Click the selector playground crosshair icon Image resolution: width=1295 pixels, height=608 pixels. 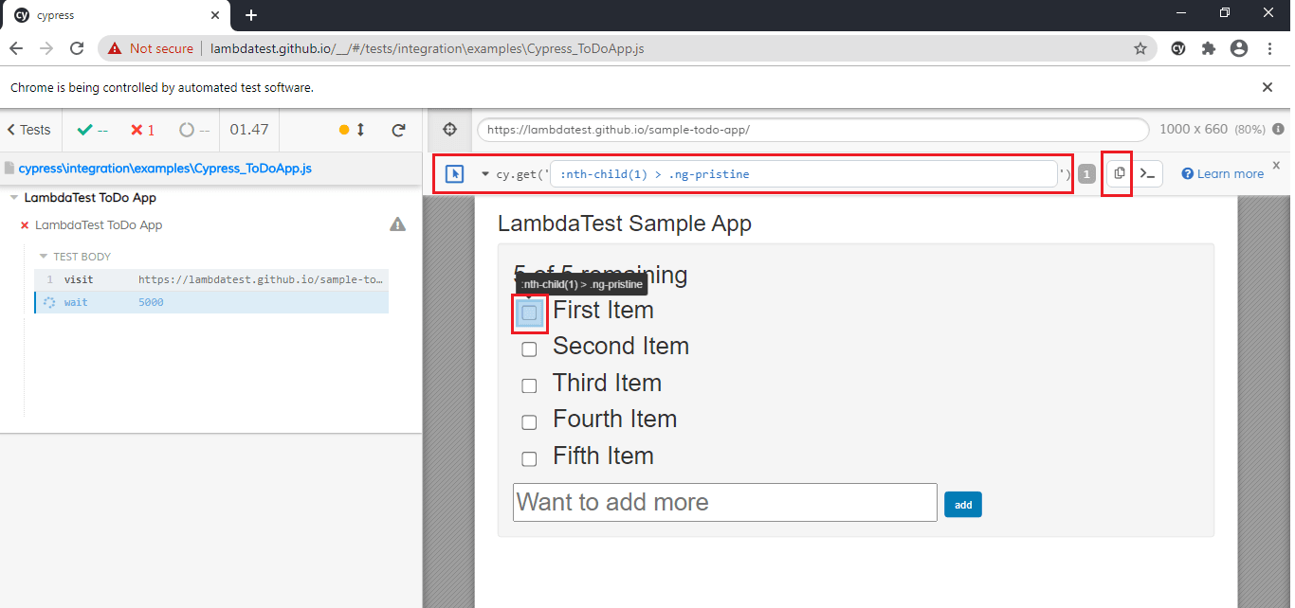(x=450, y=130)
